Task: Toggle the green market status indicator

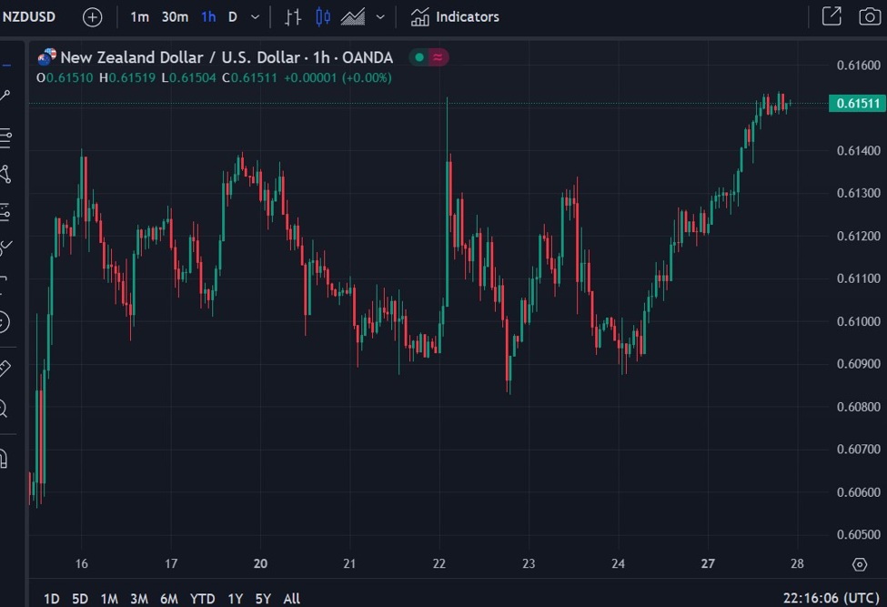Action: pos(419,57)
